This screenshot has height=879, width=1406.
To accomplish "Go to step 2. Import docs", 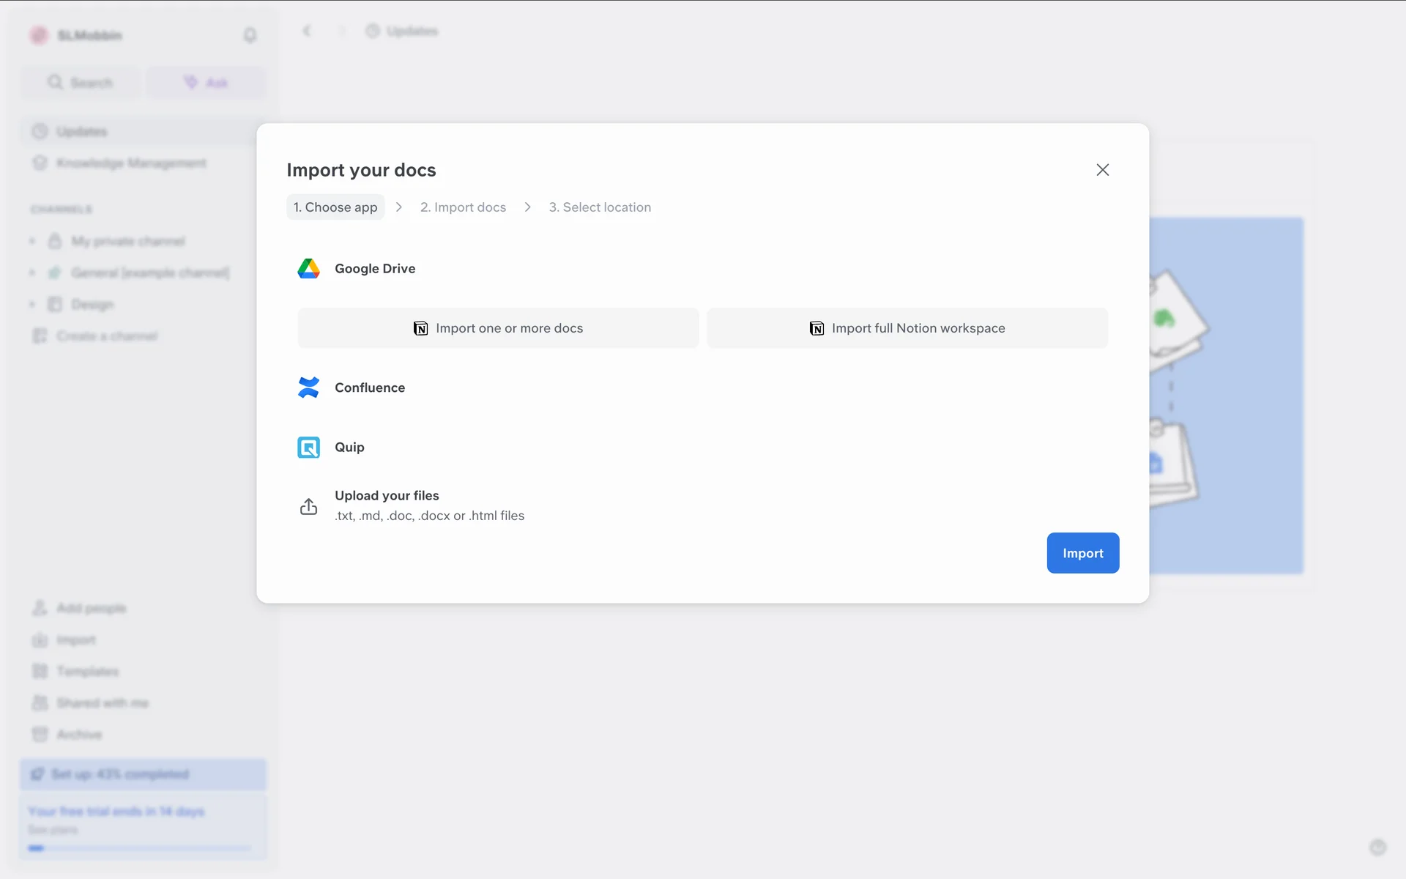I will [463, 207].
